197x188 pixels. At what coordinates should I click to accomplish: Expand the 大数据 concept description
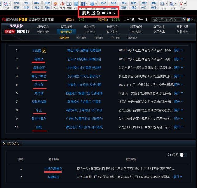click(x=178, y=50)
